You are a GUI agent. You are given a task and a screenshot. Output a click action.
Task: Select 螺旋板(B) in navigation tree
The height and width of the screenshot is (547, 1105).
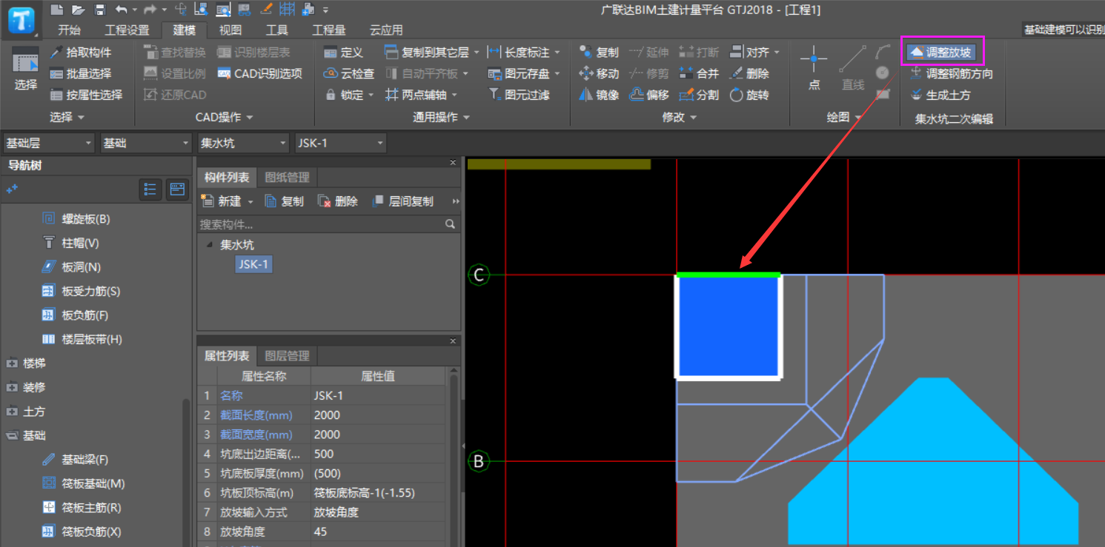75,219
